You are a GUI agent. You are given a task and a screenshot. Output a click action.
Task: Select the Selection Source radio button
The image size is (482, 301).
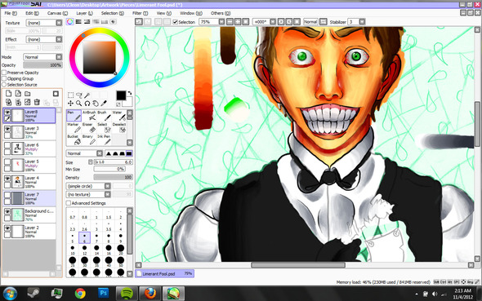click(4, 84)
